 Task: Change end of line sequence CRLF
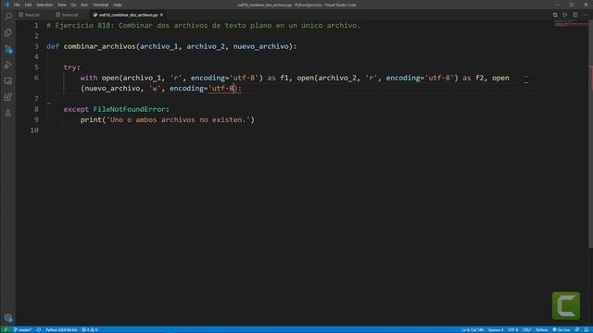[x=526, y=329]
